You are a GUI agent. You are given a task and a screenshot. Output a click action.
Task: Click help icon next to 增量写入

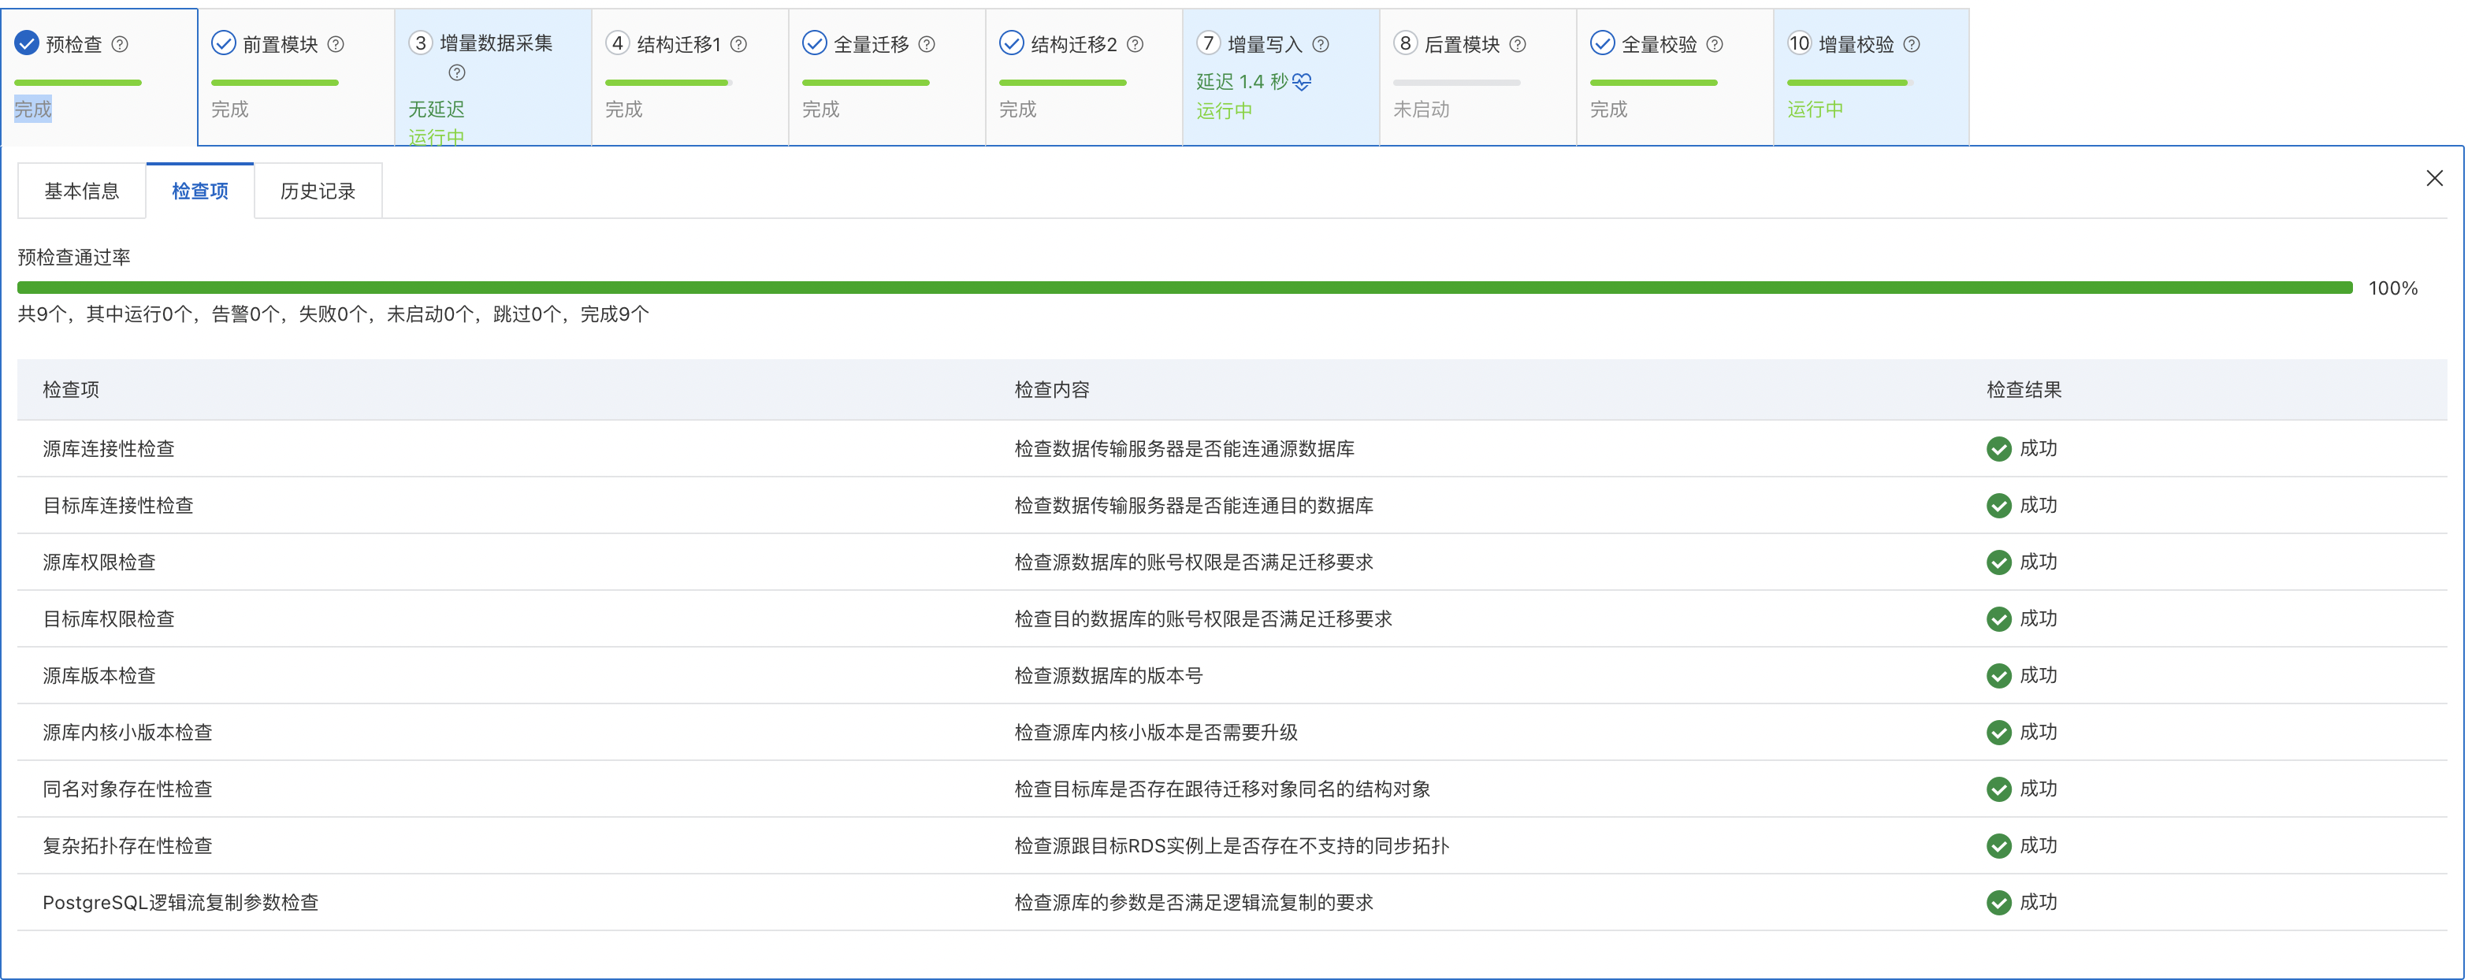(x=1320, y=44)
